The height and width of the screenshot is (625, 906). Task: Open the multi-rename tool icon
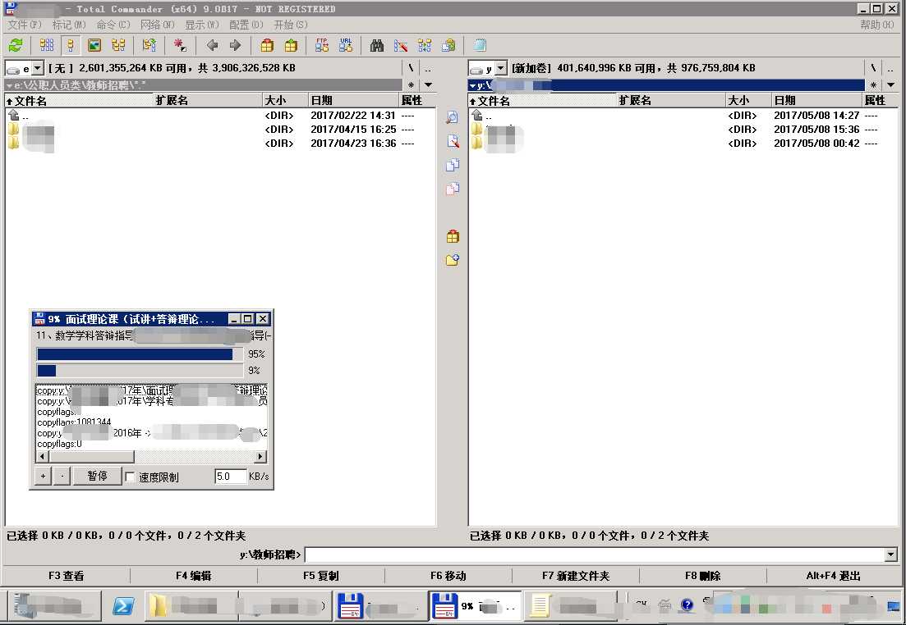coord(400,45)
